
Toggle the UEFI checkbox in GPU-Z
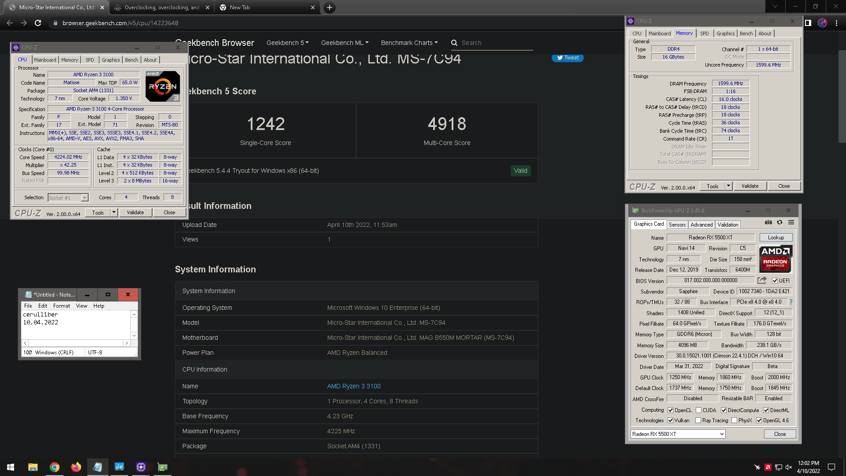point(775,281)
